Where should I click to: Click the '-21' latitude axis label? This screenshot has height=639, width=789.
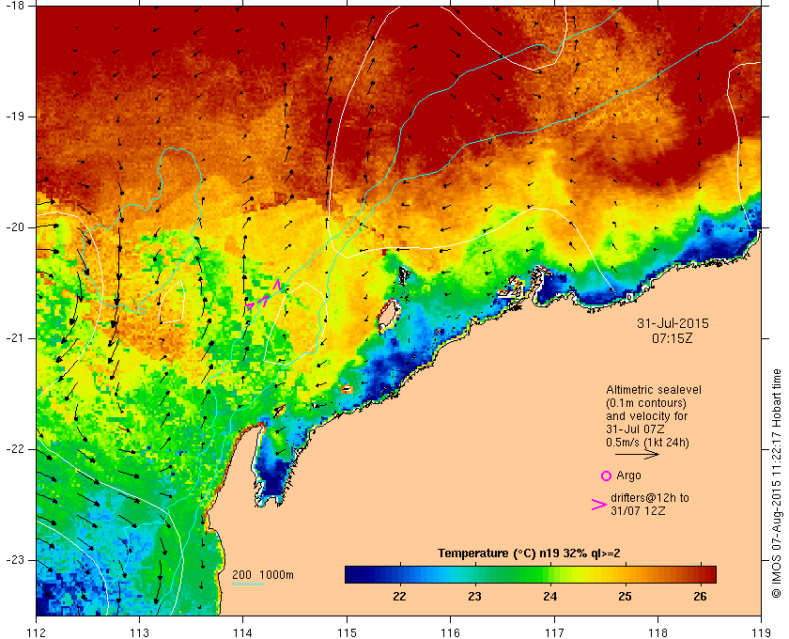coord(14,338)
